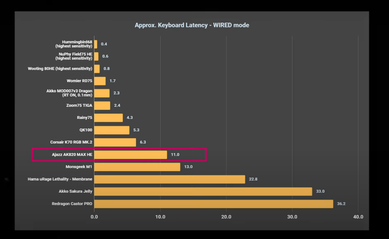Click the Rainy75 bar
This screenshot has height=239, width=389.
109,118
